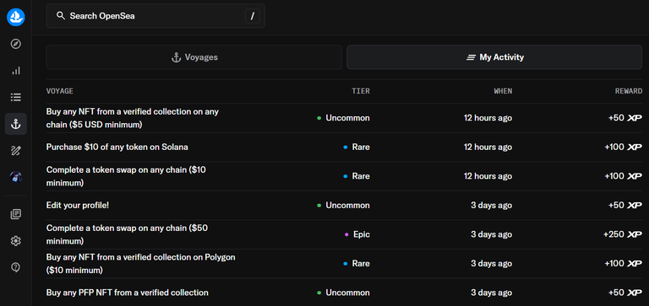Viewport: 649px width, 306px height.
Task: Switch to the My Activity tab
Action: coord(494,57)
